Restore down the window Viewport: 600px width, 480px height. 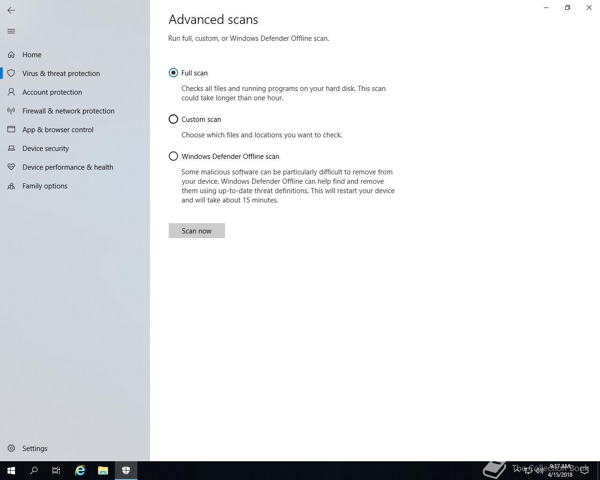pyautogui.click(x=568, y=7)
